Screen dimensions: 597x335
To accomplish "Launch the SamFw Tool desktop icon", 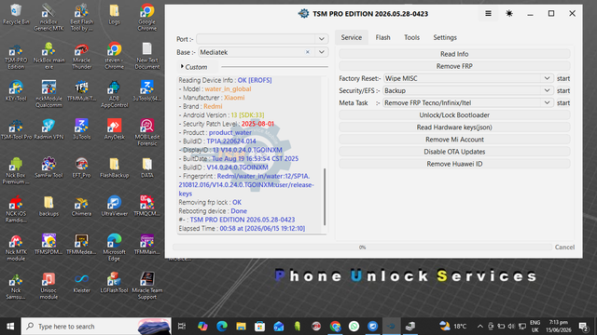I will point(49,167).
